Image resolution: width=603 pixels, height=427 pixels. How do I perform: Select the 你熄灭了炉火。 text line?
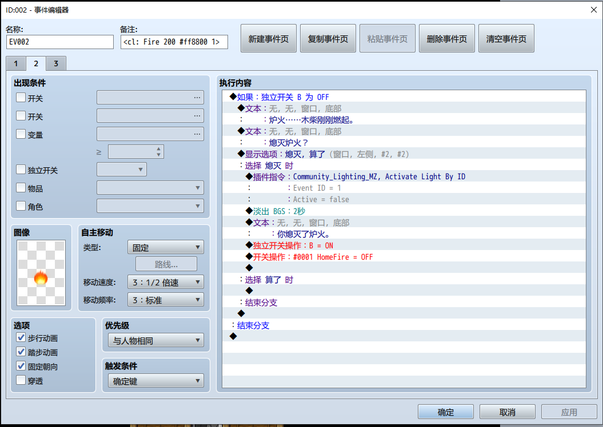pos(404,234)
